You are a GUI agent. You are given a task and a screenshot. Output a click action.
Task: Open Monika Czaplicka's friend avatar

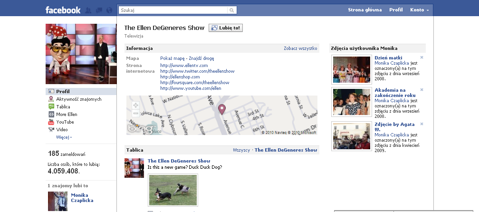click(58, 201)
